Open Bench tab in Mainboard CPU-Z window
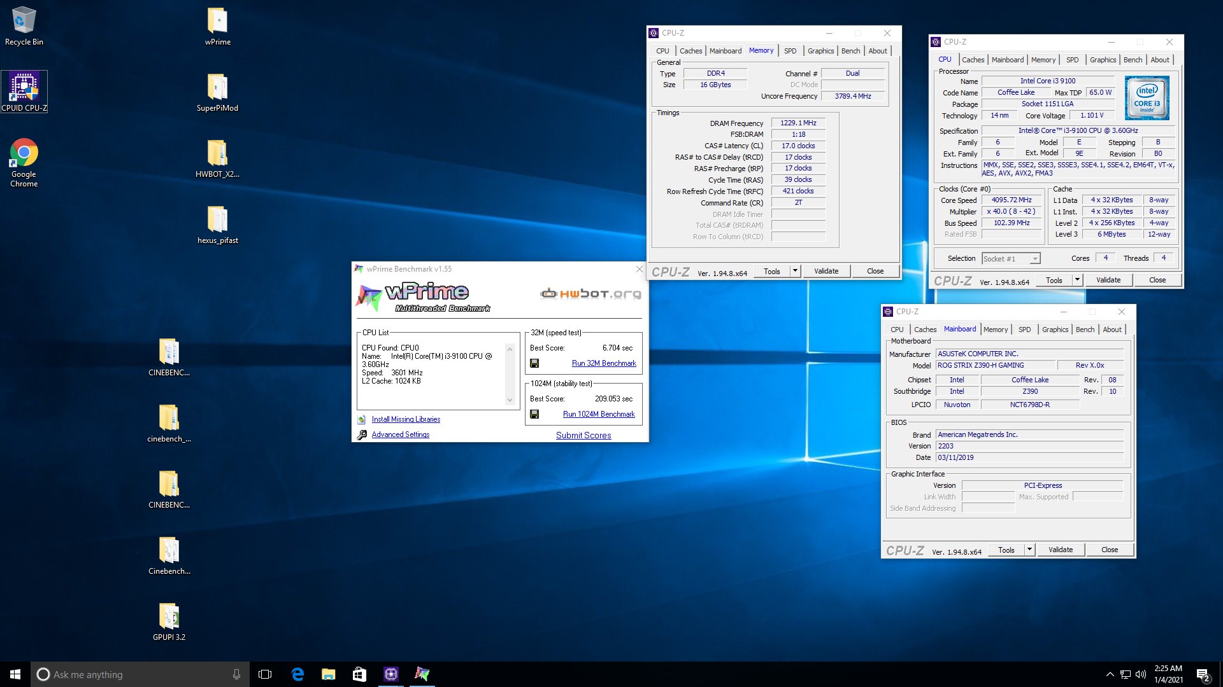Viewport: 1223px width, 687px height. coord(1085,330)
